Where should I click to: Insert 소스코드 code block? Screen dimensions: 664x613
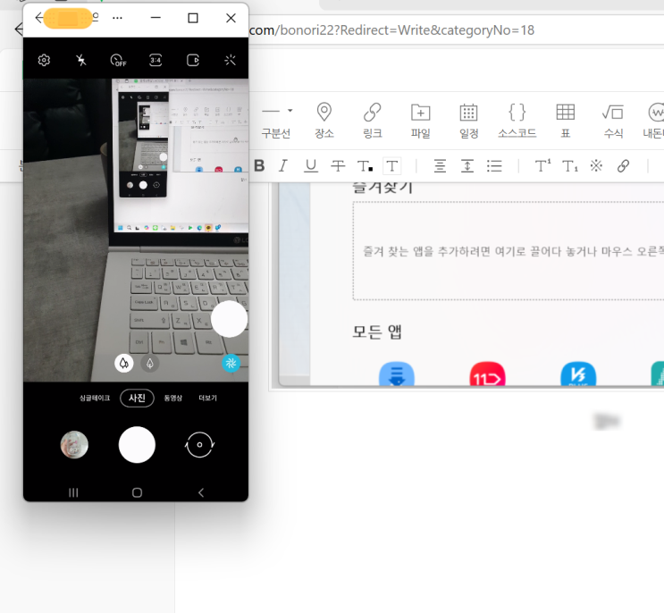point(517,121)
